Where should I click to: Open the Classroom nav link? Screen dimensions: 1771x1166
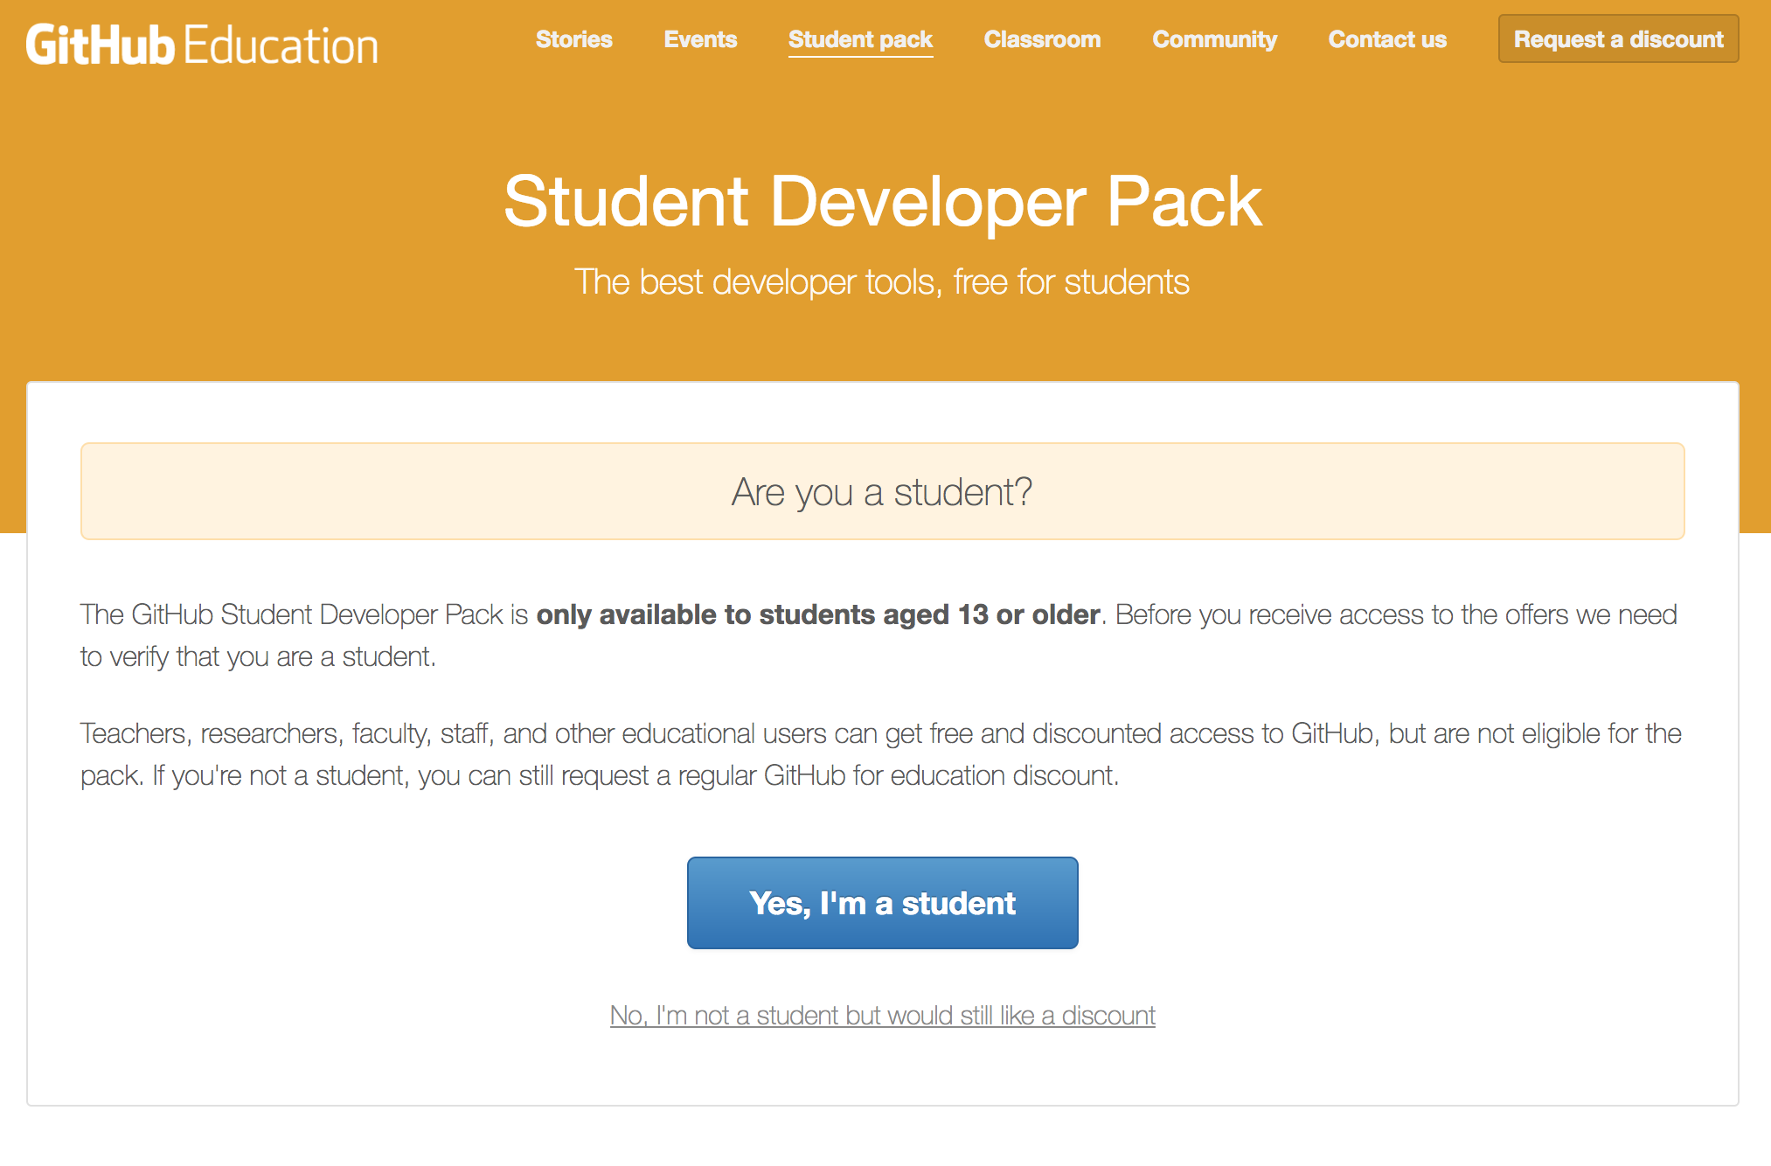(1042, 39)
